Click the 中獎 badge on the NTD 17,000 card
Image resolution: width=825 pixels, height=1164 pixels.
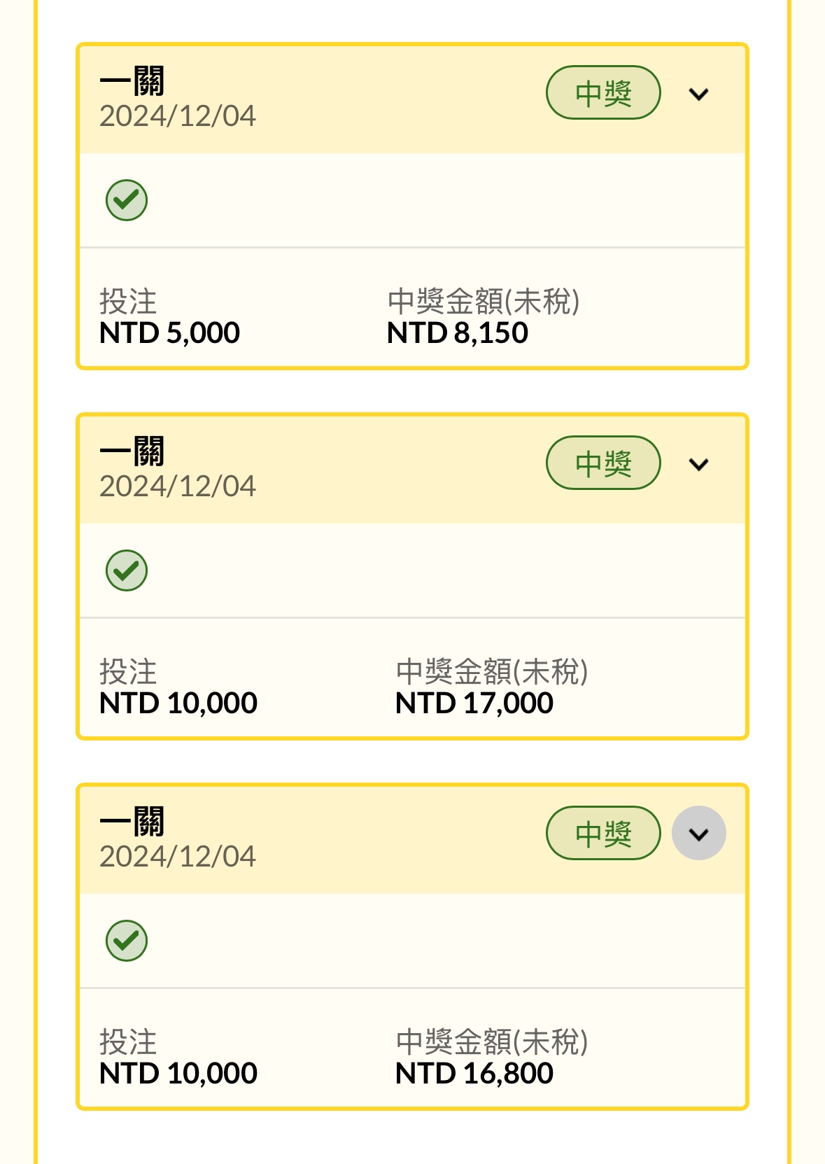click(603, 463)
